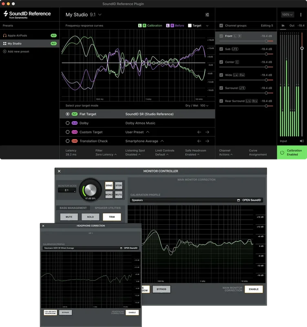This screenshot has width=307, height=327.
Task: Switch to the Speaker Utilities tab
Action: coord(108,208)
